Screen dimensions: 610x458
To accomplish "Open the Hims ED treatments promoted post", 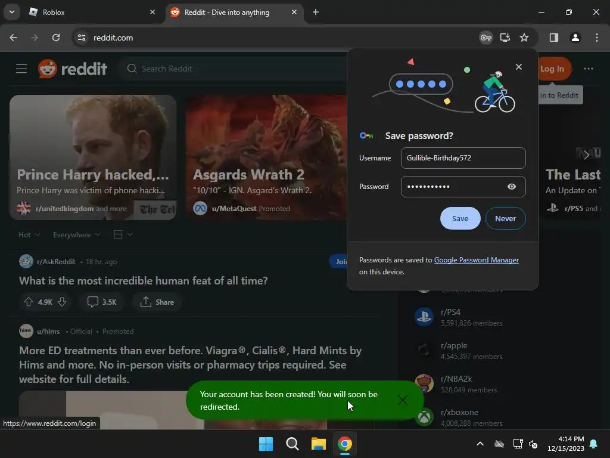I will pyautogui.click(x=190, y=365).
